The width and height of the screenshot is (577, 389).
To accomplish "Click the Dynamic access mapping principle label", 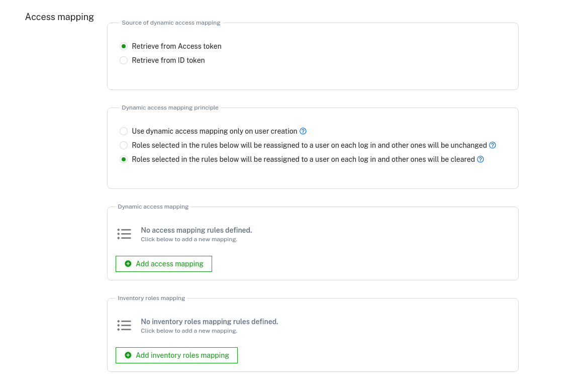I will 170,108.
